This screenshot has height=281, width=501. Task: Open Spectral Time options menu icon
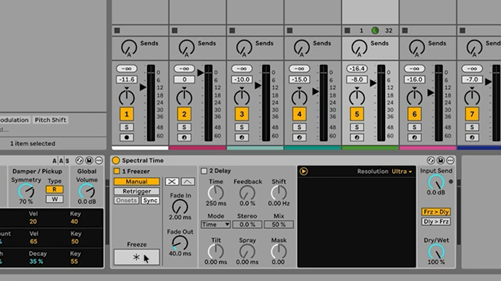tap(450, 160)
